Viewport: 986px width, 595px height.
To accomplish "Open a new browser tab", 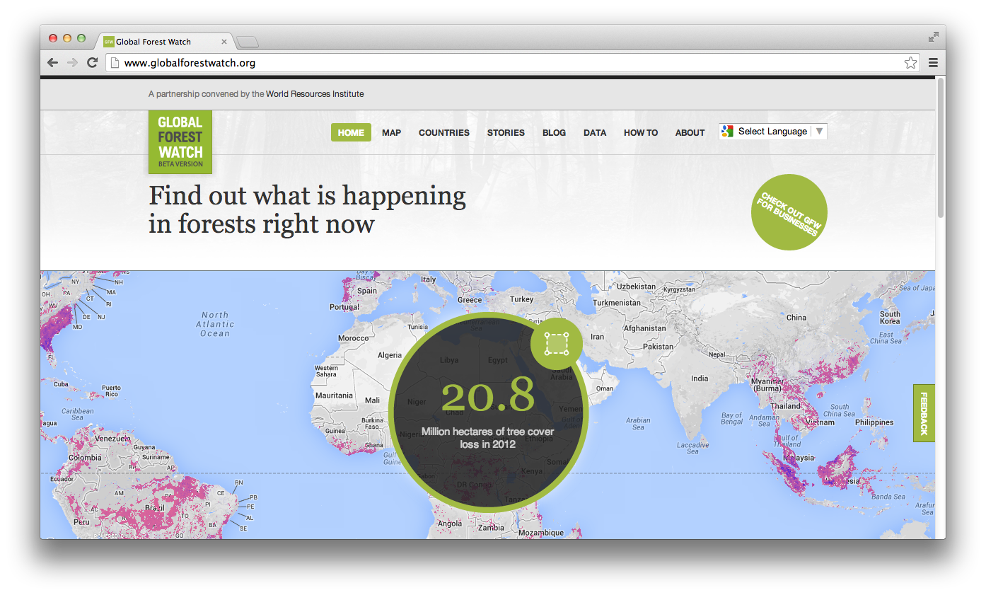I will (x=247, y=42).
